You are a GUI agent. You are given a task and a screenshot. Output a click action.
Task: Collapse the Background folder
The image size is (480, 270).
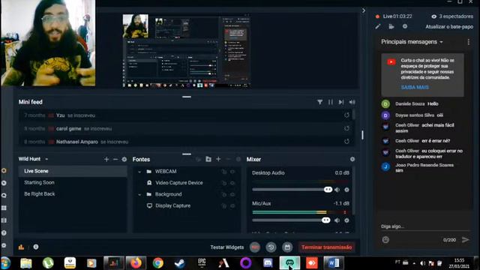139,194
